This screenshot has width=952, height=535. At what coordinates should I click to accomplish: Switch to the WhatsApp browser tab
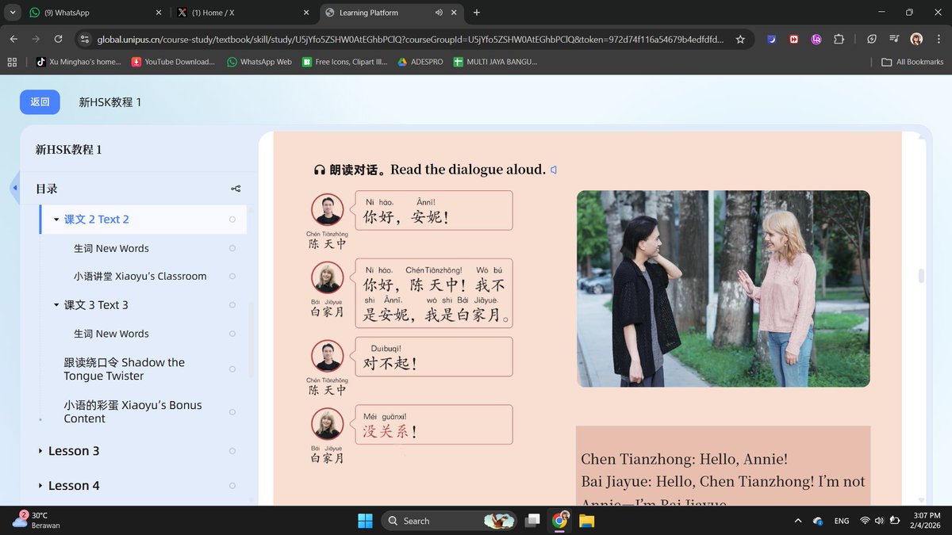click(97, 13)
